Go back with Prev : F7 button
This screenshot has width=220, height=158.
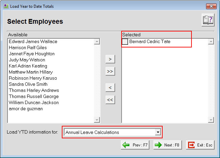(135, 145)
